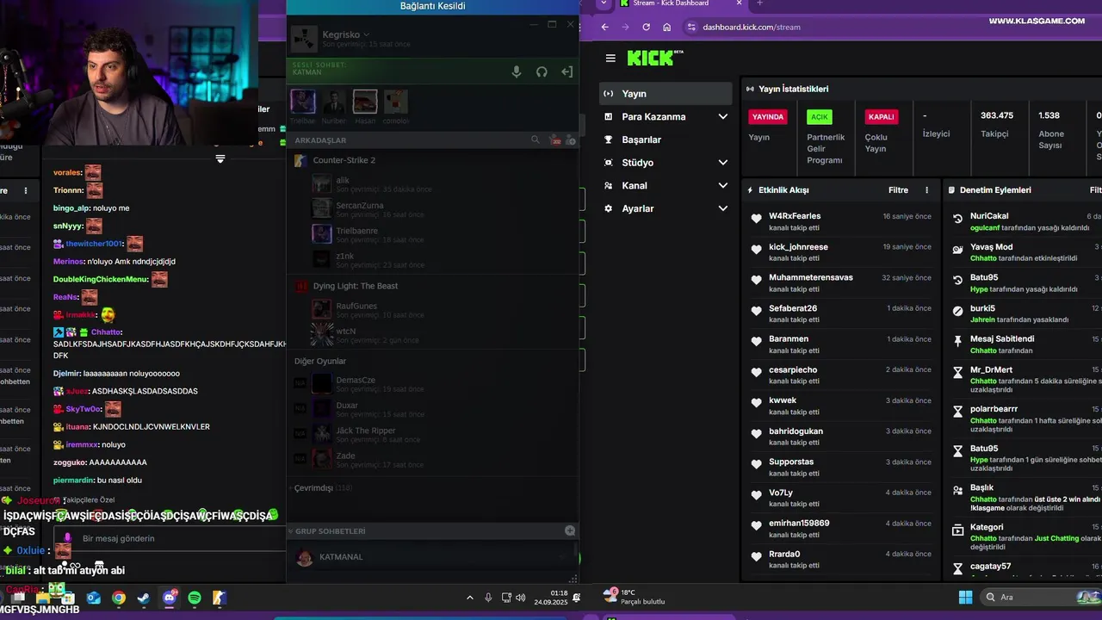Click follower Sefaberat26 in activity feed
The width and height of the screenshot is (1102, 620).
(793, 308)
